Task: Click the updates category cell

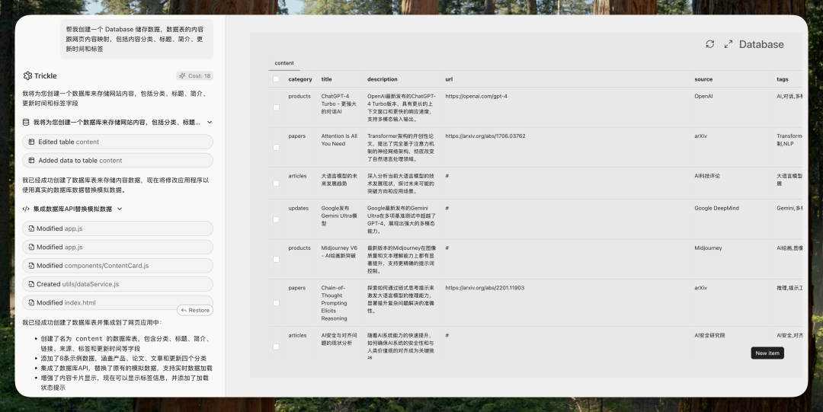Action: point(299,209)
